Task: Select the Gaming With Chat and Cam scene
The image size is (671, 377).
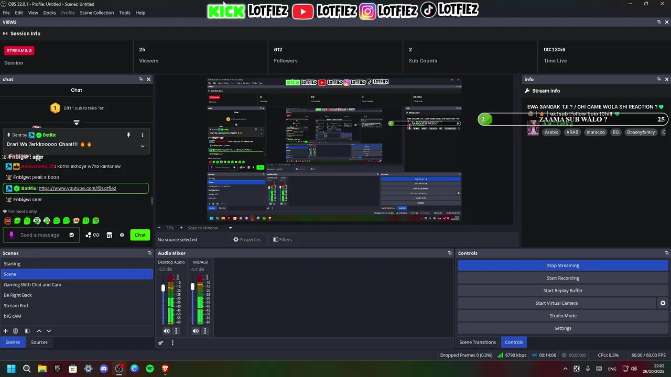Action: pyautogui.click(x=77, y=285)
